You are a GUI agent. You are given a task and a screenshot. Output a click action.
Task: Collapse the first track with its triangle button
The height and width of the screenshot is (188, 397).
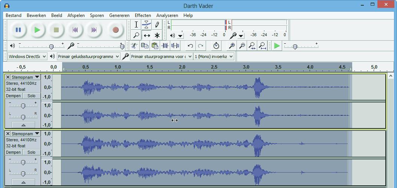click(x=23, y=125)
